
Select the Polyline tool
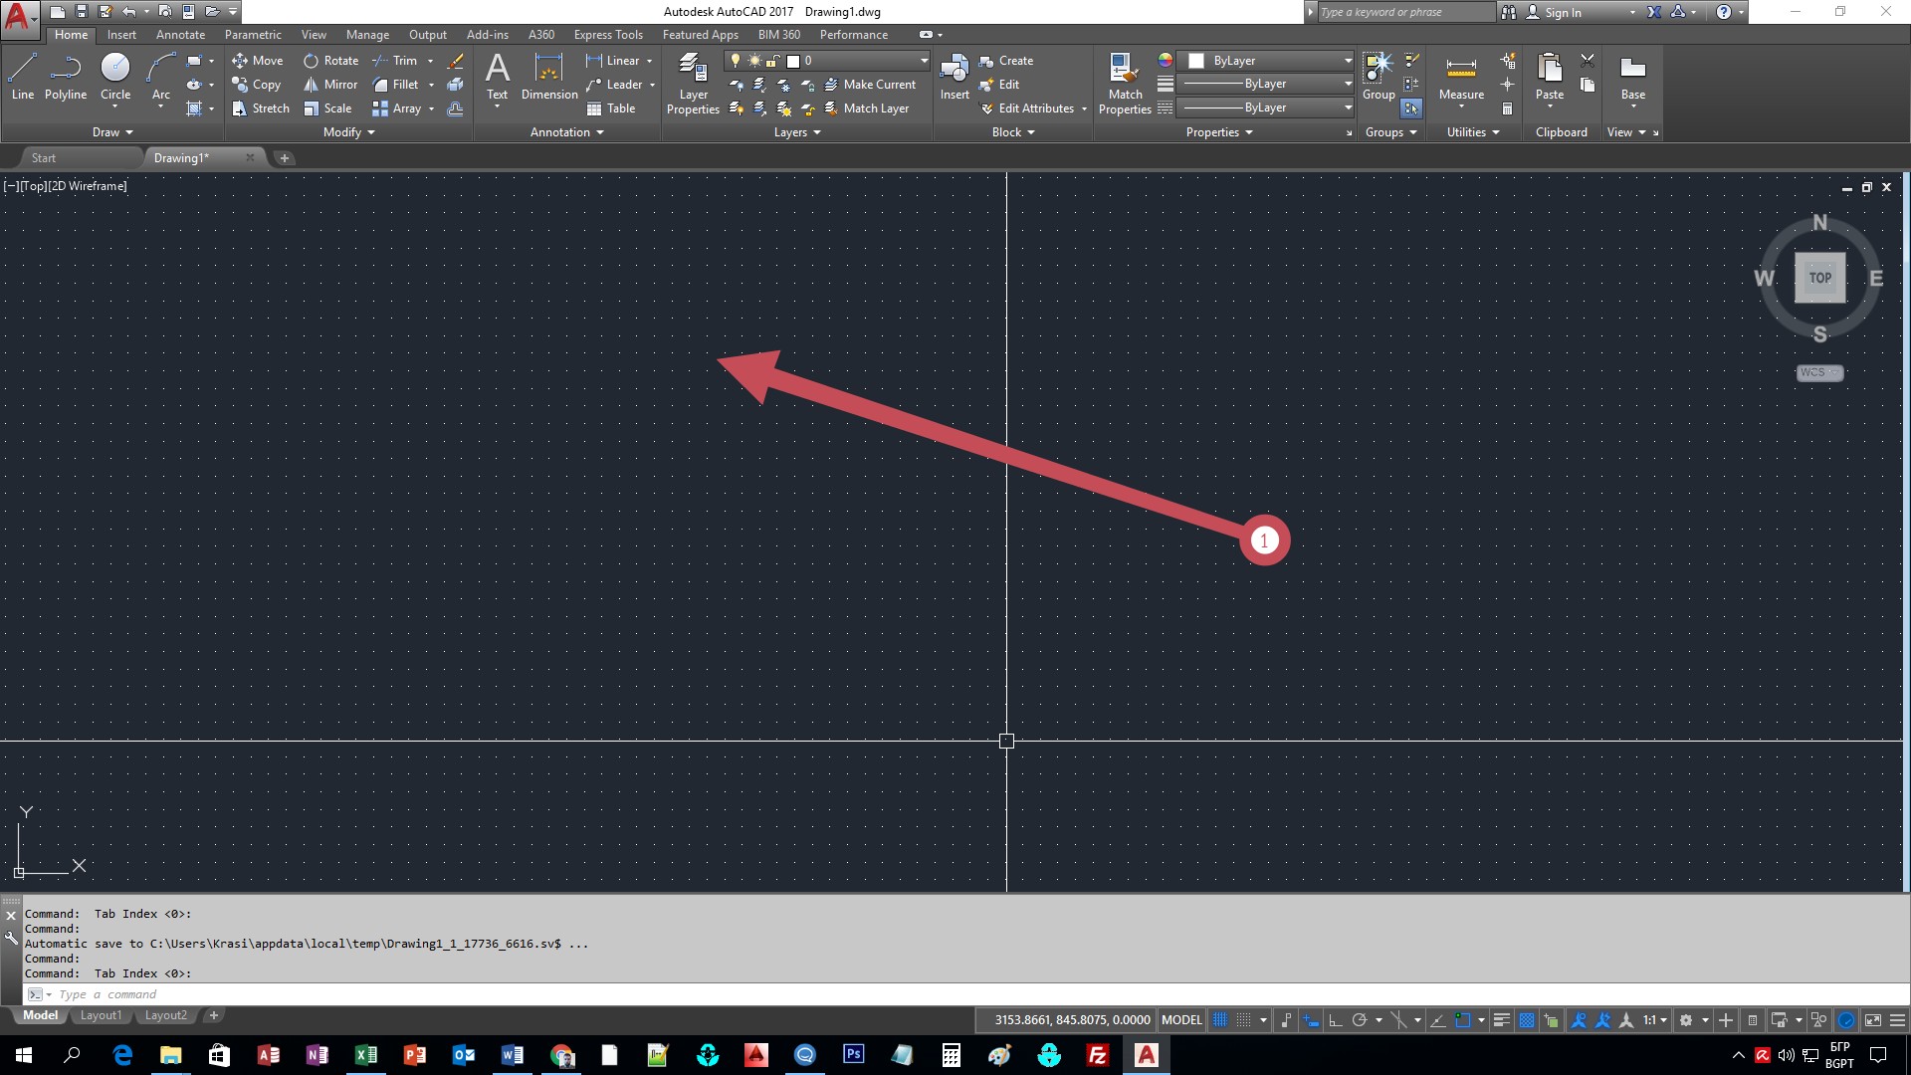click(66, 77)
